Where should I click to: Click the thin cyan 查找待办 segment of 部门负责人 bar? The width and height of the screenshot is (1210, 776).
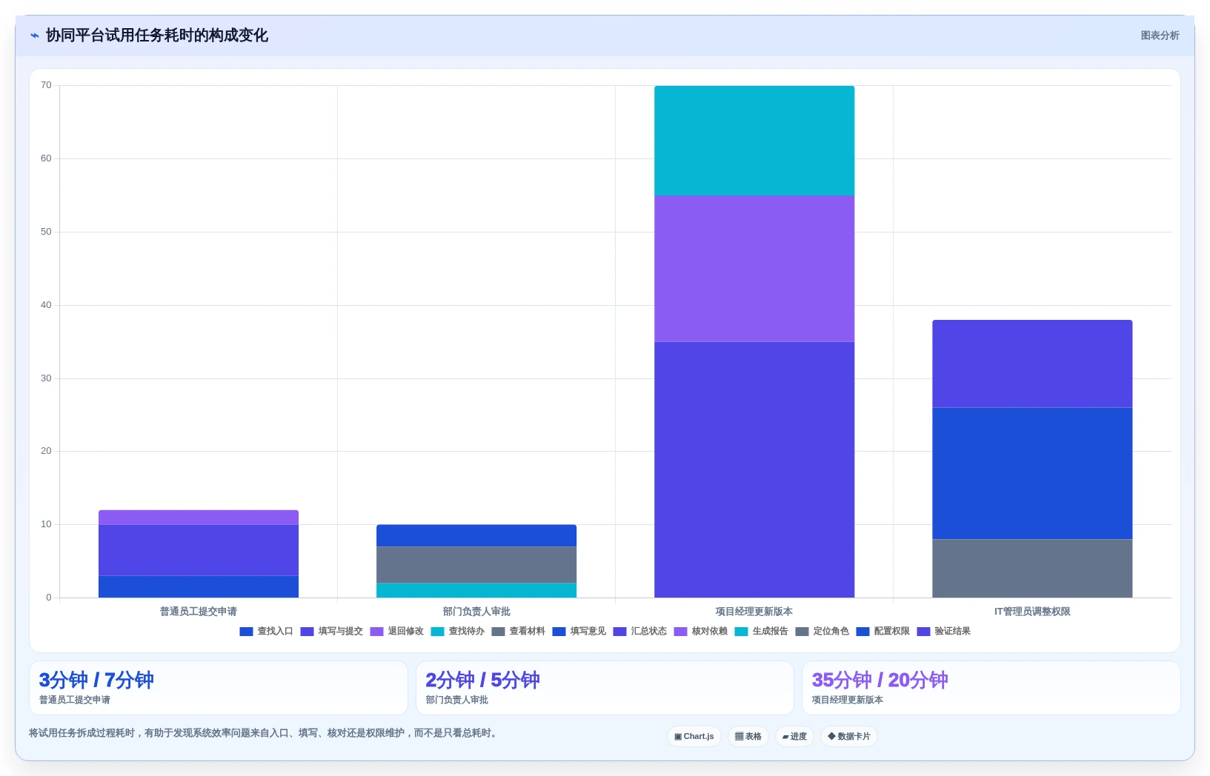[476, 590]
